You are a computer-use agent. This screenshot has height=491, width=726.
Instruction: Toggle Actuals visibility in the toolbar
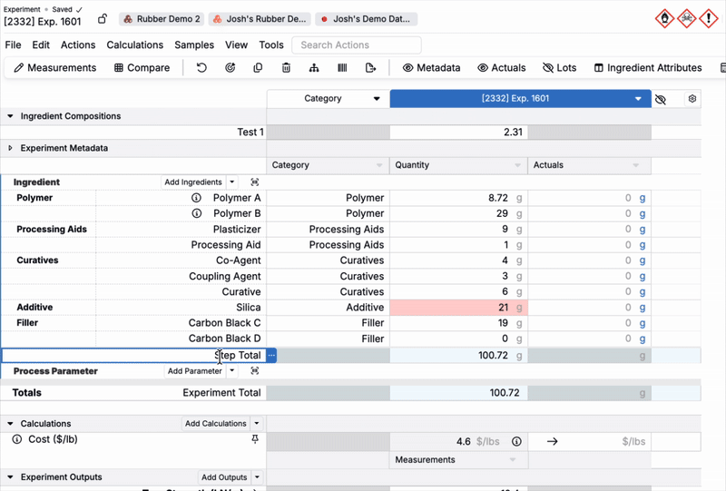(502, 68)
